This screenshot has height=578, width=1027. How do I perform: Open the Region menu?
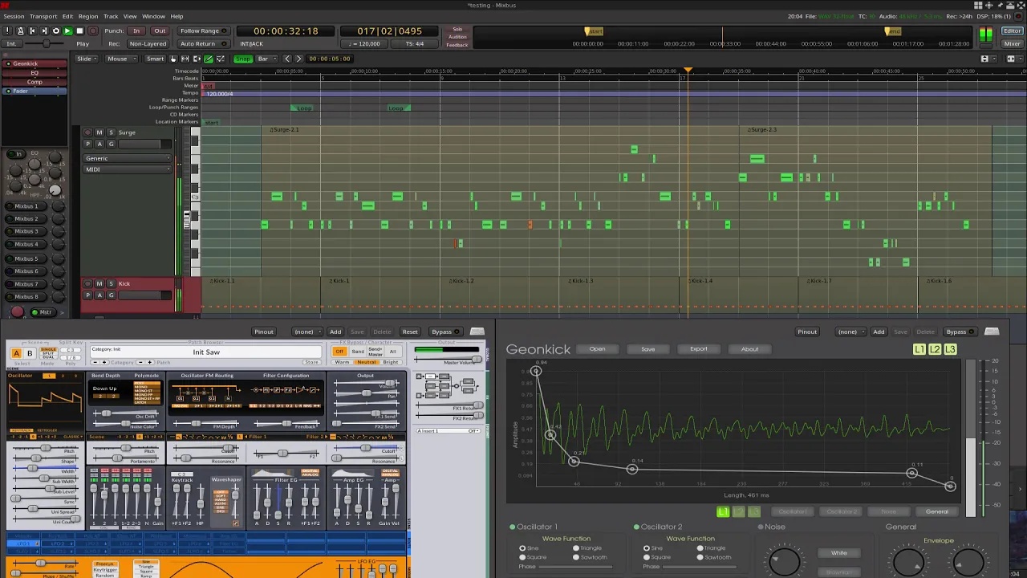(x=88, y=16)
